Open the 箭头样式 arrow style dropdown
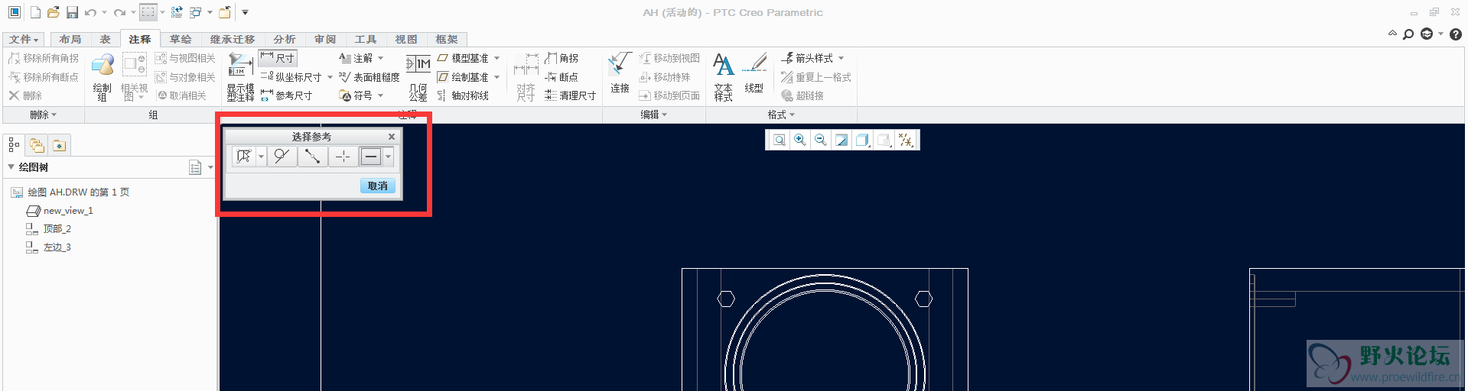The width and height of the screenshot is (1468, 391). click(x=841, y=58)
